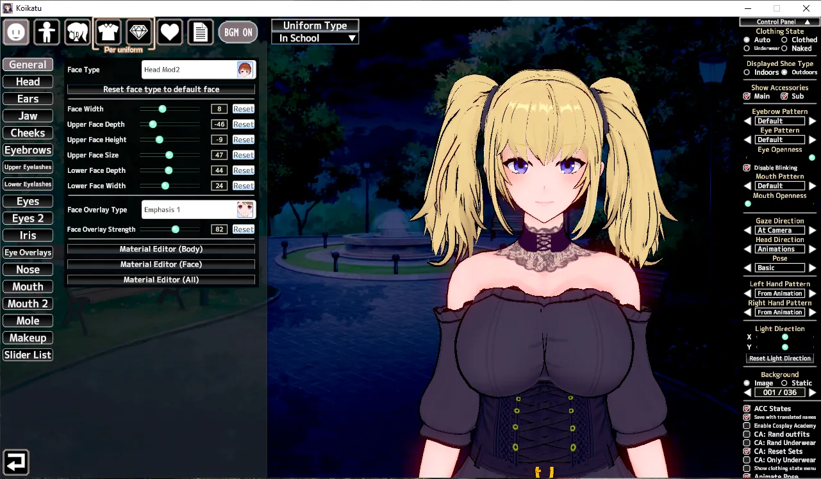821x479 pixels.
Task: Toggle Main accessories checkbox
Action: coord(747,96)
